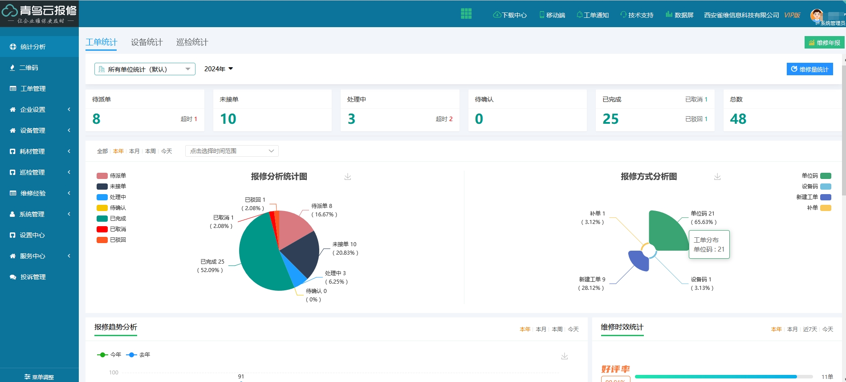Click the 维修年报 button
846x382 pixels.
(x=824, y=43)
